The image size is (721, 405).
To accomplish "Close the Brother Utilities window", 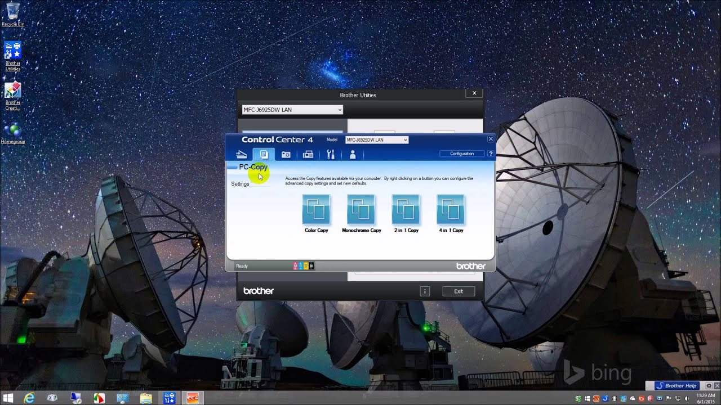I will point(474,93).
